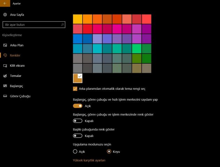
Task: Open Ana Sayfa home page
Action: coord(17,15)
